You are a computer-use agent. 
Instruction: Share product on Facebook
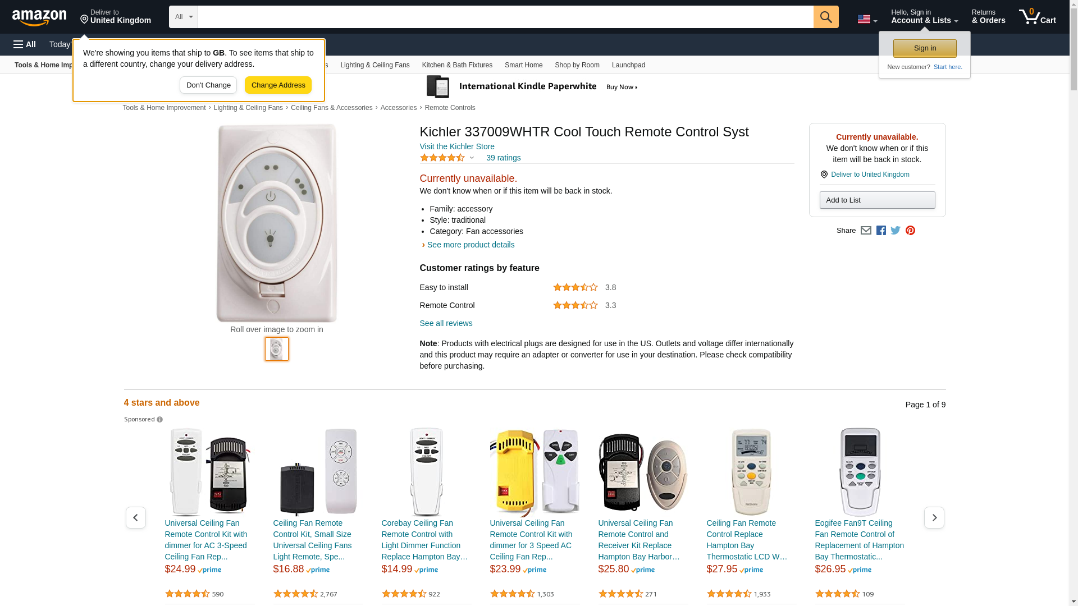point(881,231)
